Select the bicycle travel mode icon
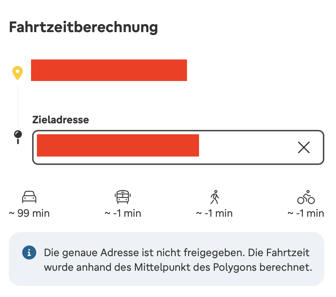 click(306, 197)
